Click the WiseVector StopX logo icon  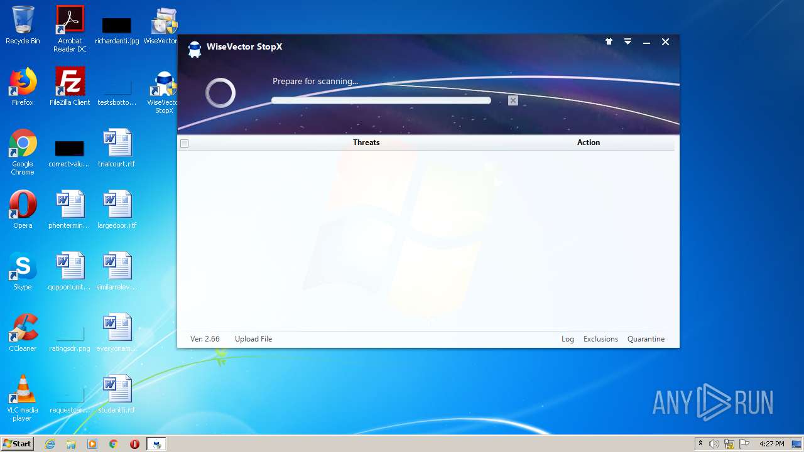coord(195,49)
